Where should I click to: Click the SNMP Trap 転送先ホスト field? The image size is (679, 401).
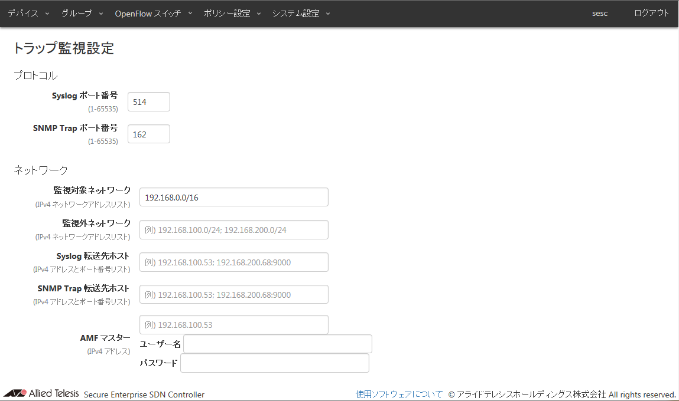click(233, 295)
